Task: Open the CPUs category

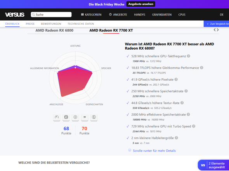Action: pos(182,15)
